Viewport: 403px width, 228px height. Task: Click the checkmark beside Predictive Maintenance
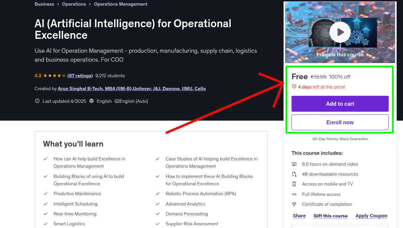(x=46, y=194)
